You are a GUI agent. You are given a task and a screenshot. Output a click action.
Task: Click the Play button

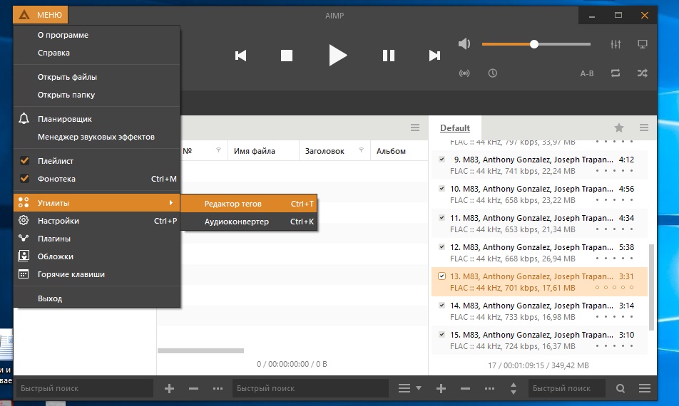(337, 55)
